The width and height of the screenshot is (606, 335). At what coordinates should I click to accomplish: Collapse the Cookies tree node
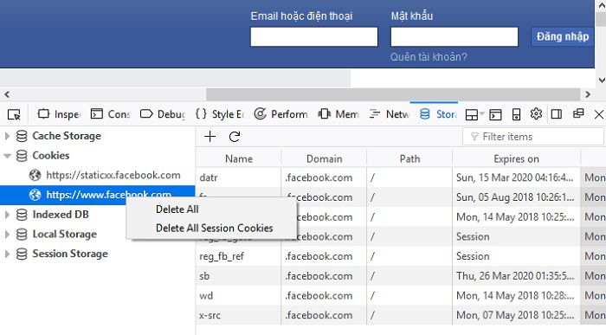point(7,156)
